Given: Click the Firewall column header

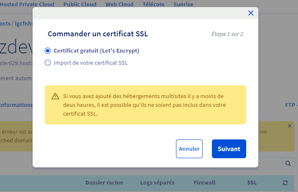Looking at the screenshot, I should [x=204, y=183].
